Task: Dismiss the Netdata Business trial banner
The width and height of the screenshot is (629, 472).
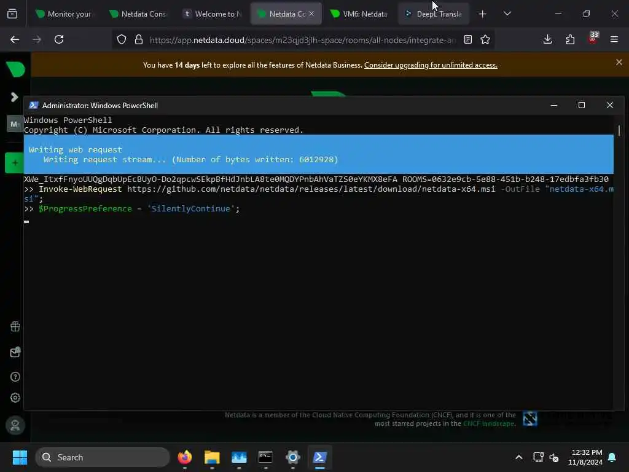Action: tap(619, 62)
